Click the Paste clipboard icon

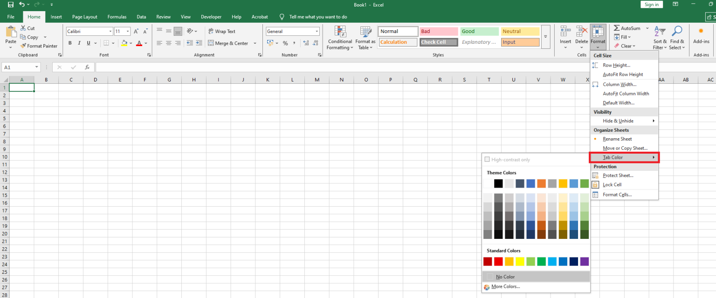(x=11, y=32)
